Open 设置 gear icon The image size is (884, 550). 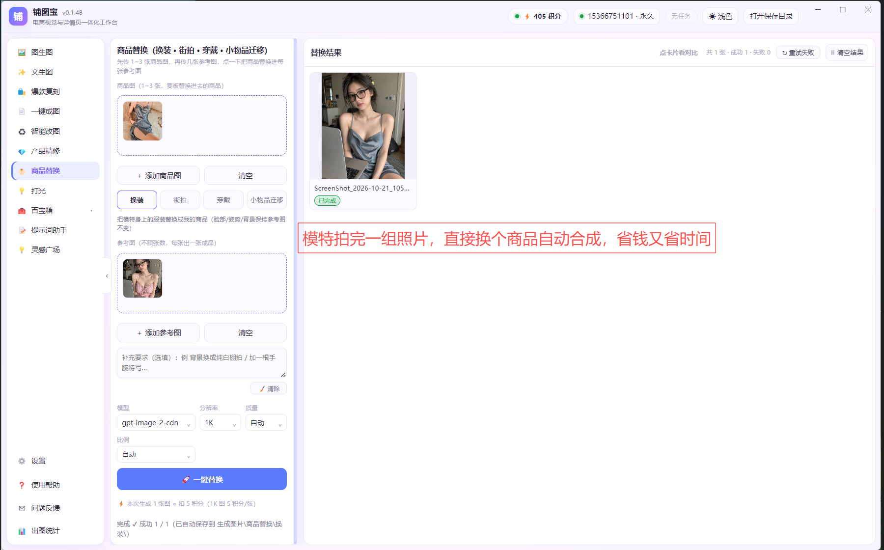tap(22, 461)
